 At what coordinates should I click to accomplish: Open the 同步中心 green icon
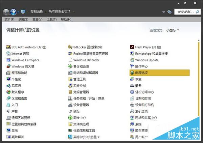point(70,118)
